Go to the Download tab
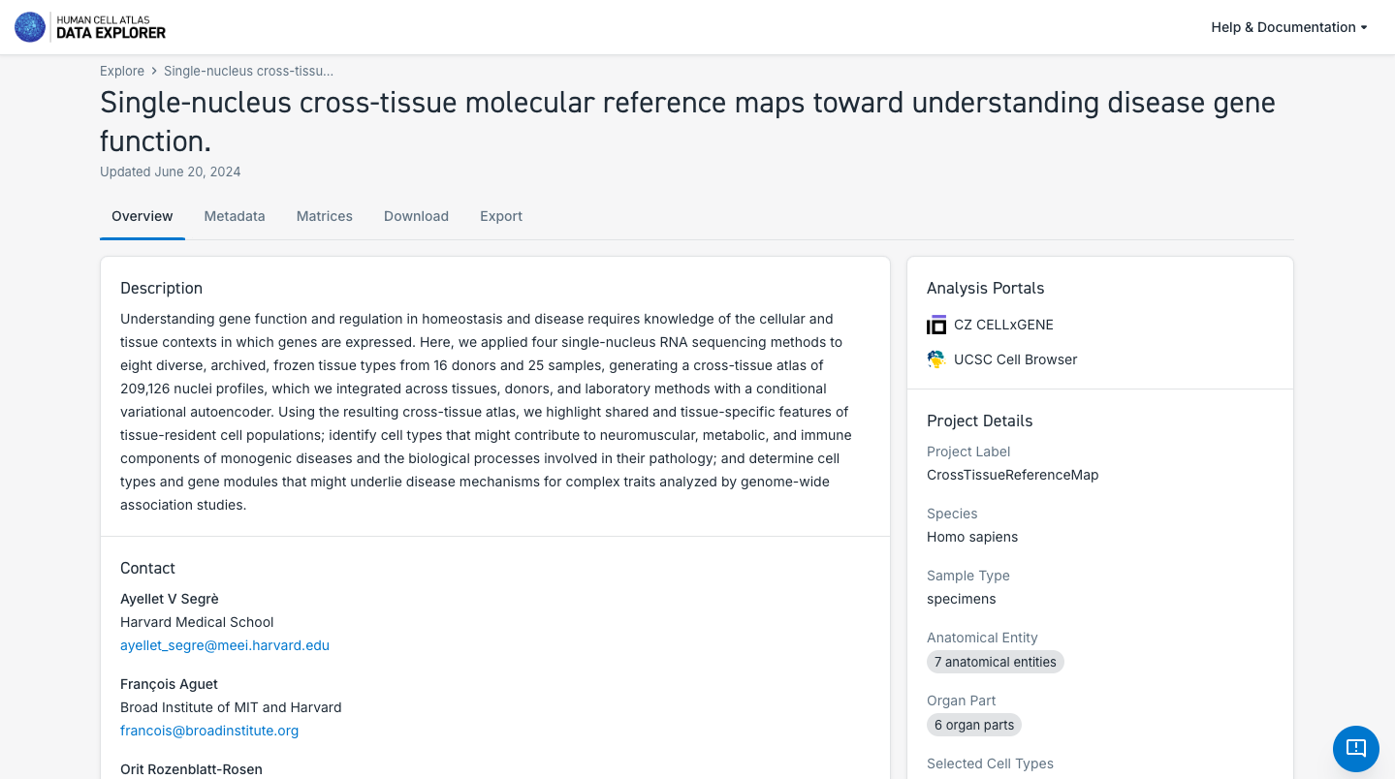Screen dimensions: 1395x779 (x=416, y=216)
